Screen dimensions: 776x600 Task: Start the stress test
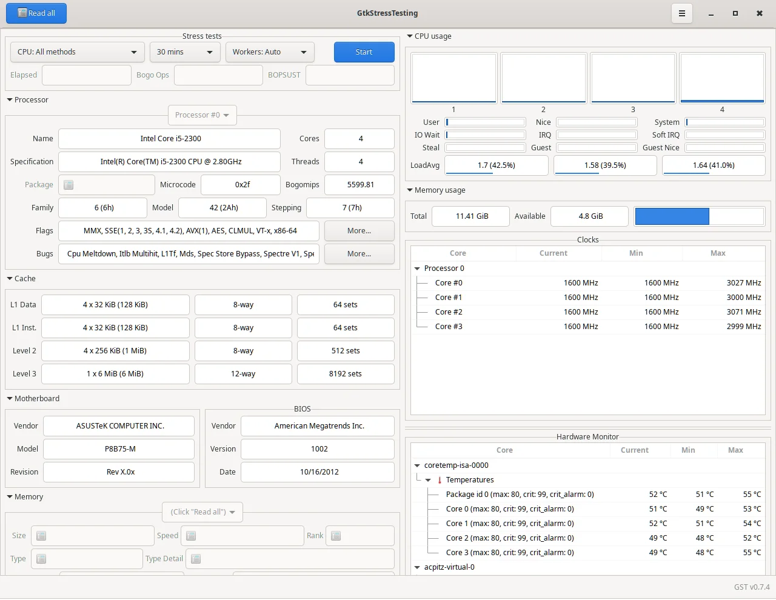coord(364,52)
